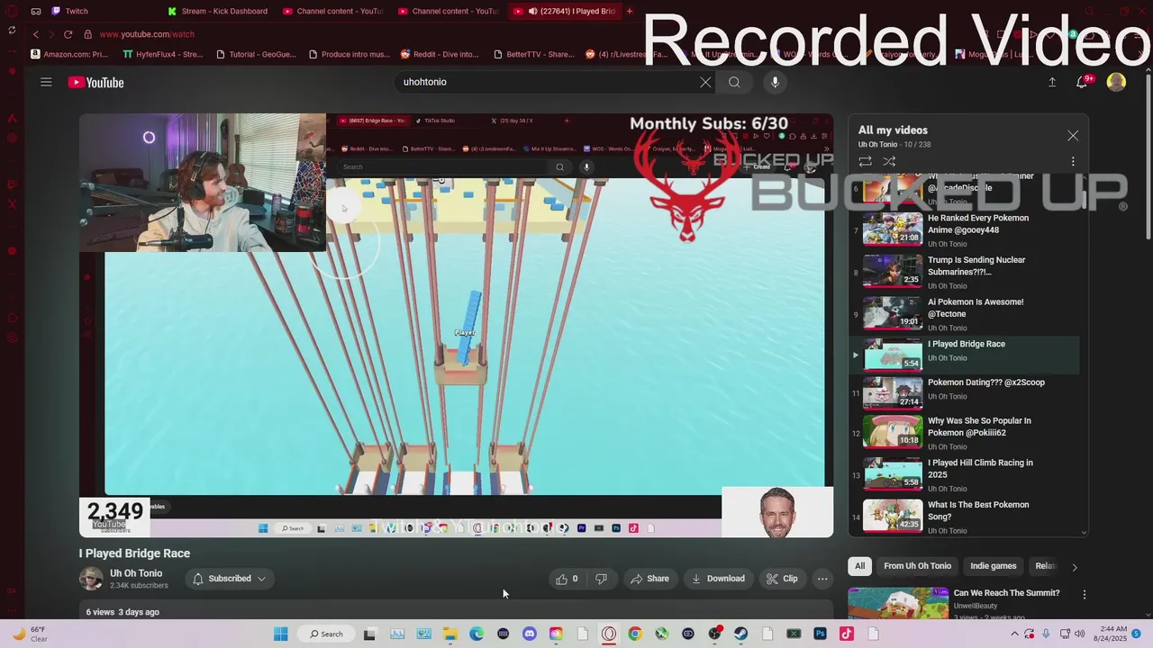Open volume control in system tray
This screenshot has height=648, width=1153.
1080,634
